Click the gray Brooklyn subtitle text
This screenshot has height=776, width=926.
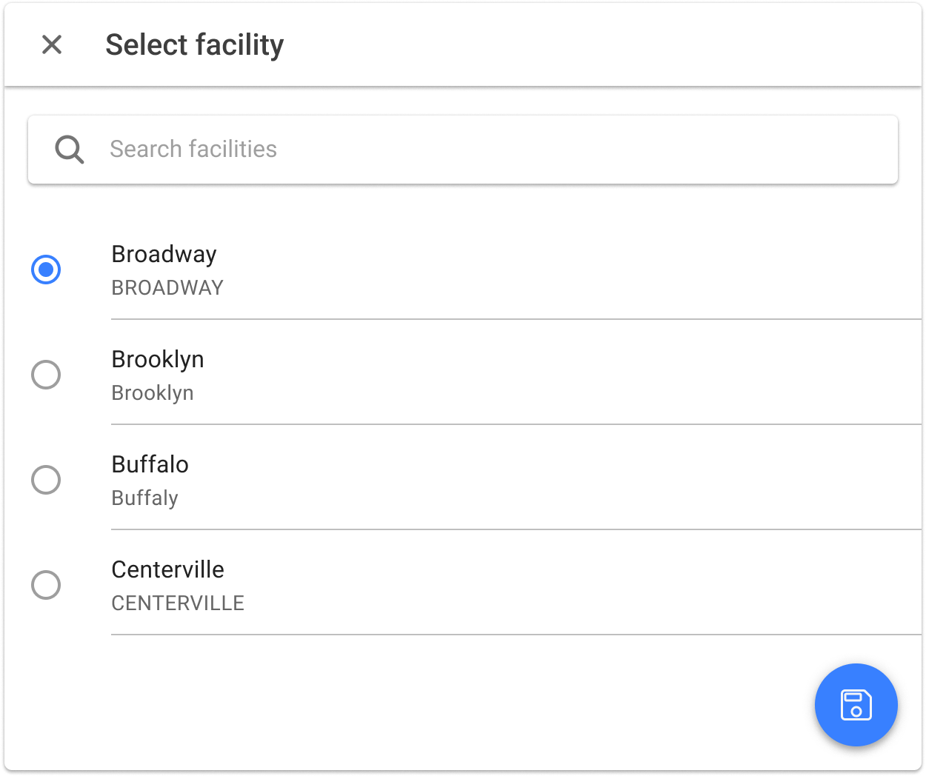[x=153, y=392]
